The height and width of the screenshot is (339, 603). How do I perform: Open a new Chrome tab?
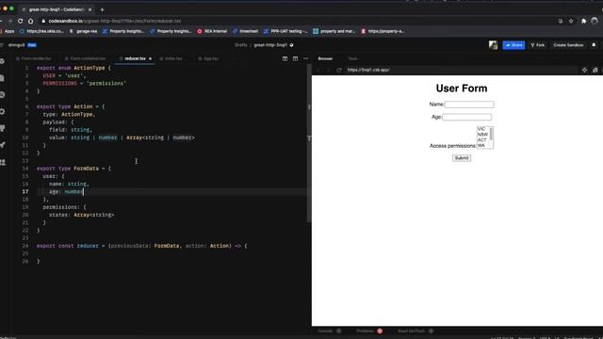tap(102, 9)
